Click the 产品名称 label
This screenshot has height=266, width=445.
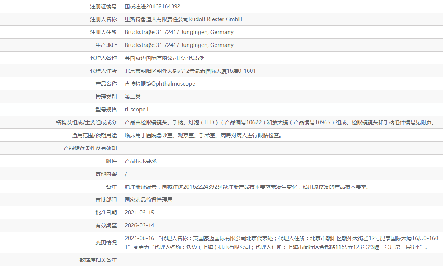[x=106, y=84]
